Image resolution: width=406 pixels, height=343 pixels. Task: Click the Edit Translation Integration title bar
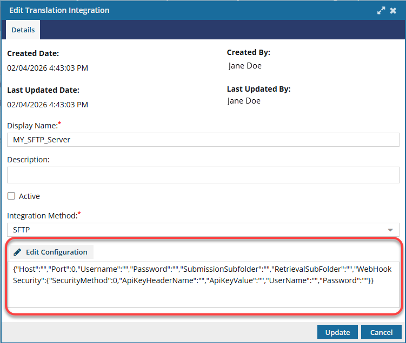(162, 10)
